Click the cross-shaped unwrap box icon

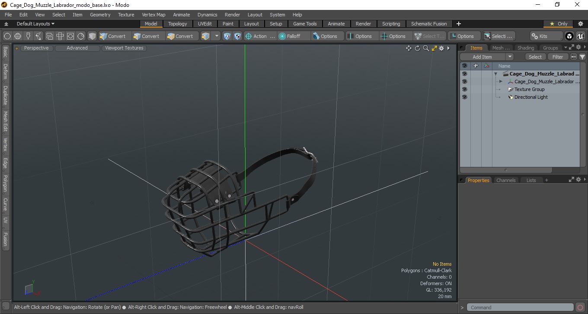60,36
